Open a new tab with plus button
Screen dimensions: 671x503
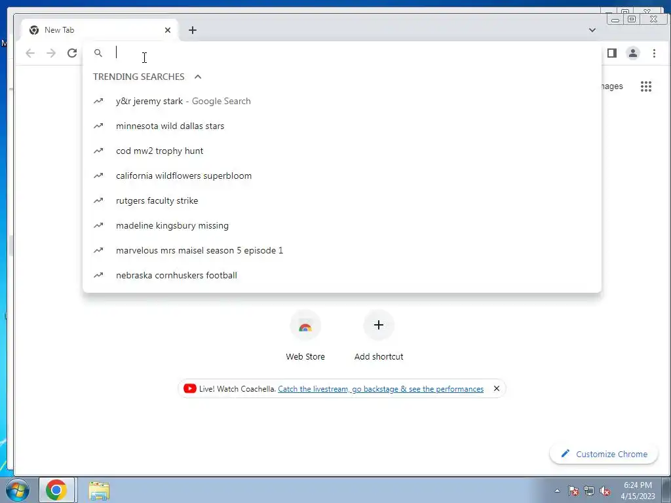pyautogui.click(x=193, y=30)
